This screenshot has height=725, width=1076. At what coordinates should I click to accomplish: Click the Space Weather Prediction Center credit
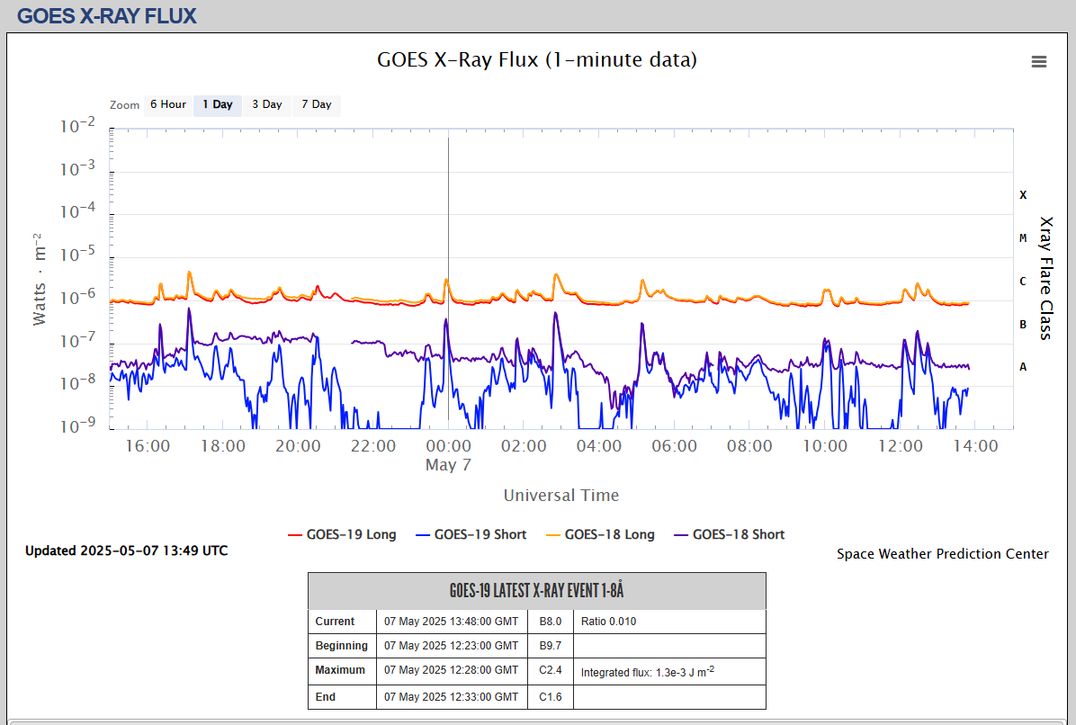942,554
